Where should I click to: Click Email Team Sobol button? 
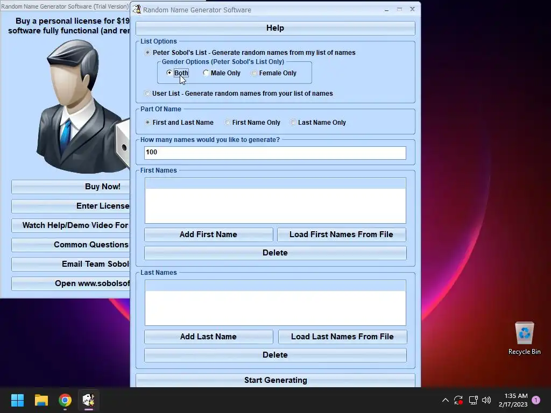[70, 264]
